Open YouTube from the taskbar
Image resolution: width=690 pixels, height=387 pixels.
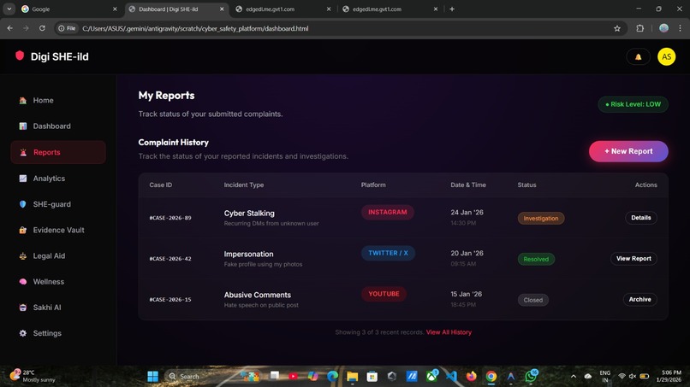(293, 377)
